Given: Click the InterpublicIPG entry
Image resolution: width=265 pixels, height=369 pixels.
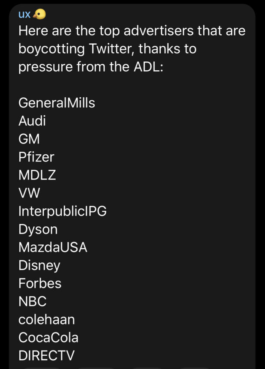Looking at the screenshot, I should tap(63, 211).
